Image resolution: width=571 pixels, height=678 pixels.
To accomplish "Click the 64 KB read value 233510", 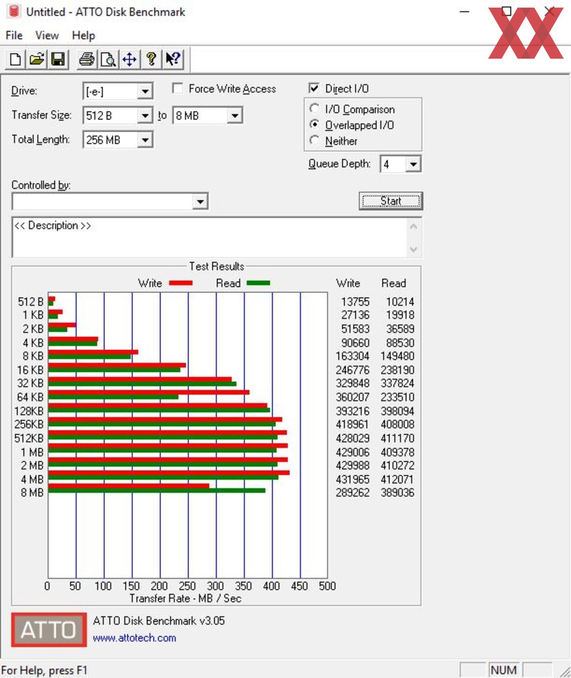I will [397, 397].
